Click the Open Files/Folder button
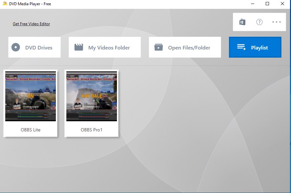Viewport: 291px width, 193px height. coord(185,47)
